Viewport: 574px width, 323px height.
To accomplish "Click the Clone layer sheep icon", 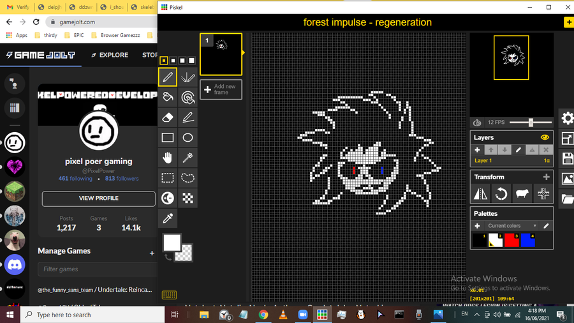I will click(x=522, y=193).
